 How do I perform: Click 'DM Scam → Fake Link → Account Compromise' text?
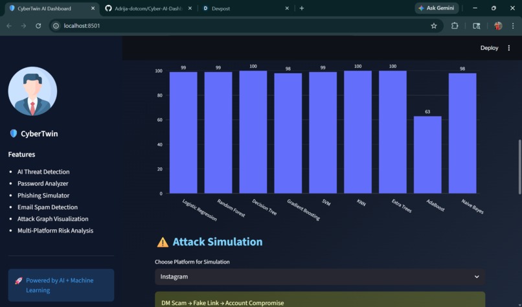(223, 303)
